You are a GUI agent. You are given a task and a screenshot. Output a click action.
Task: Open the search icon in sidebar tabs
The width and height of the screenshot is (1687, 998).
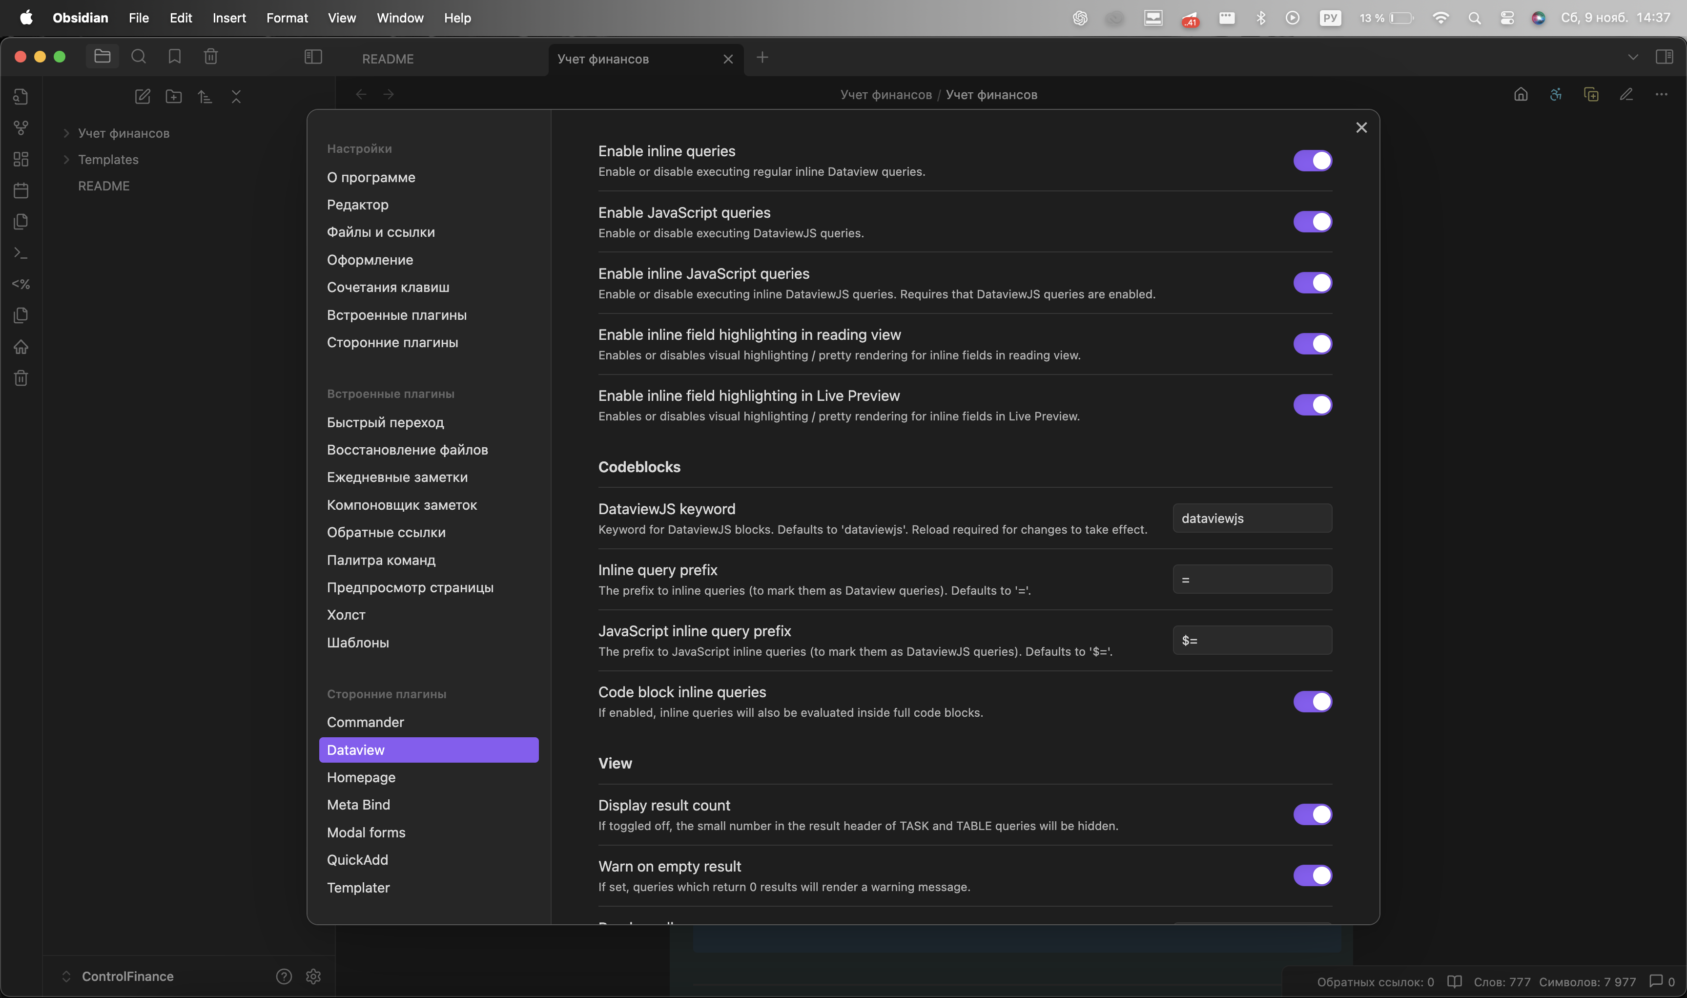(x=139, y=57)
